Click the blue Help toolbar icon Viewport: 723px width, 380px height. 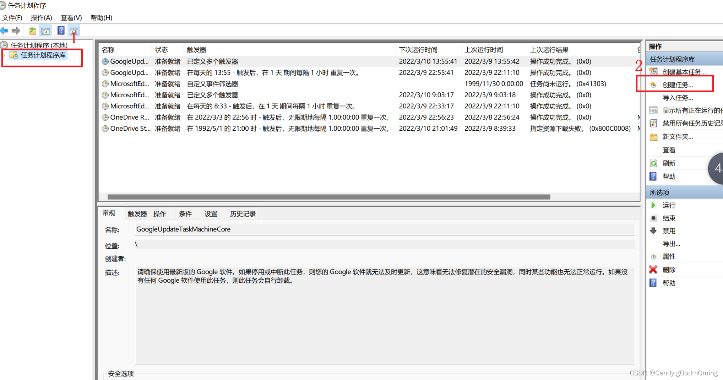[61, 31]
